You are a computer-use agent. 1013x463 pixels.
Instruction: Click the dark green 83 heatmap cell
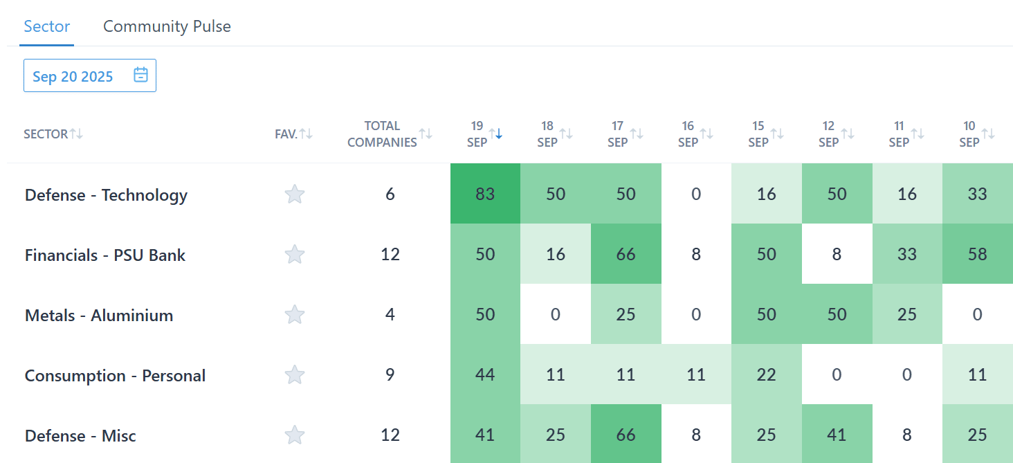485,194
